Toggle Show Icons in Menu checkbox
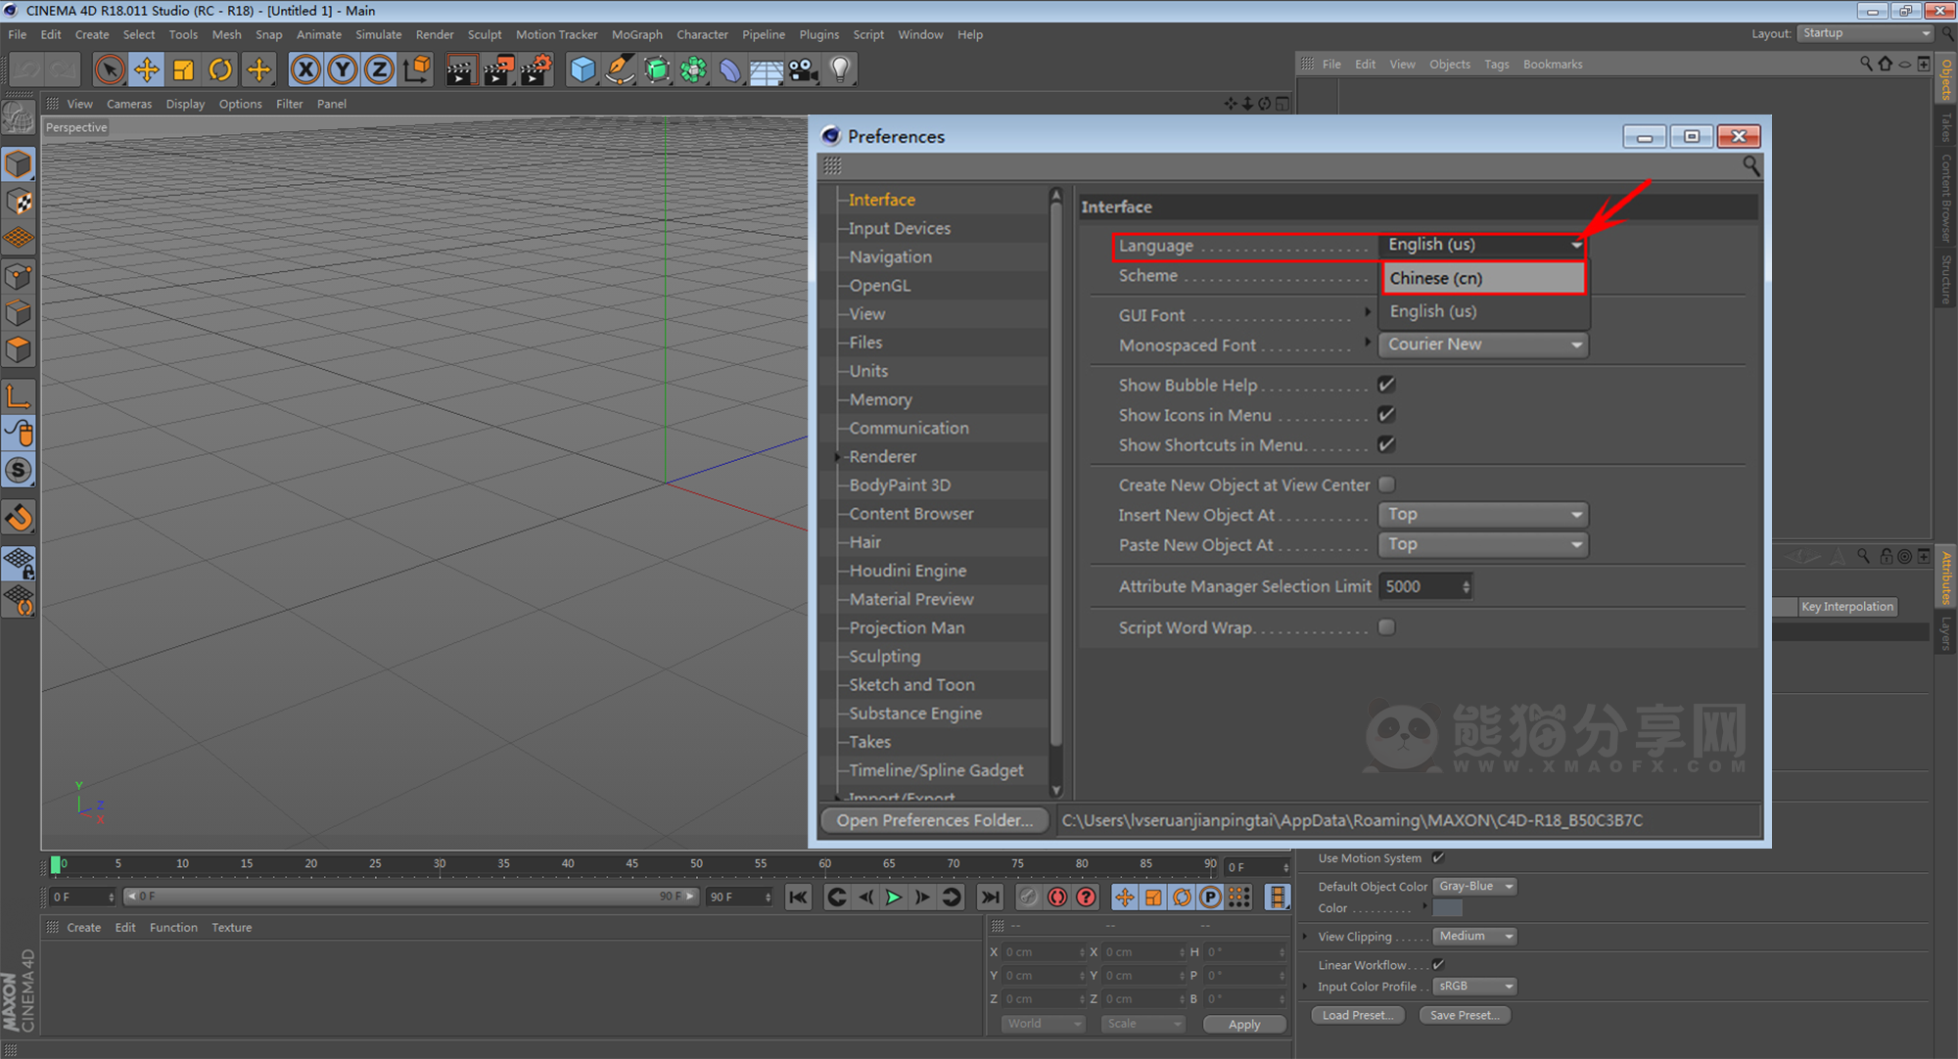 1386,415
